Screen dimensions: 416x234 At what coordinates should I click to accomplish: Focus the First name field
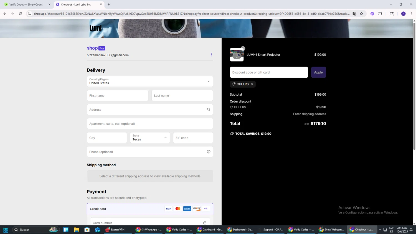(x=118, y=95)
